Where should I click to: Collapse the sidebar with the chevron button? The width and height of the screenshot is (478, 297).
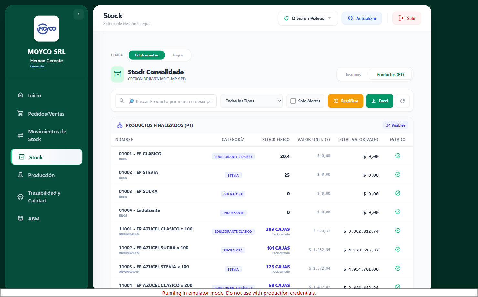tap(78, 14)
